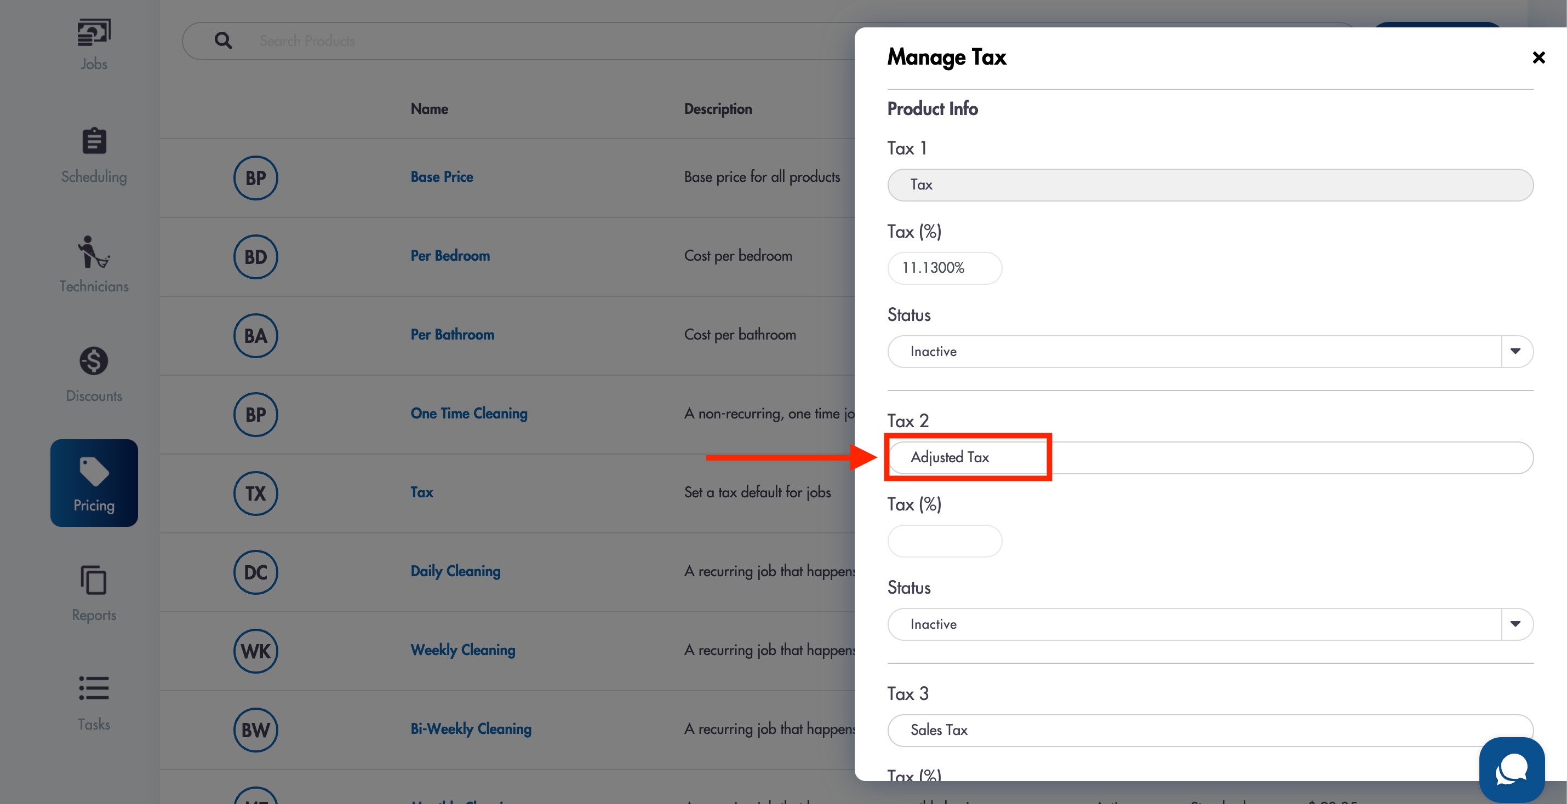
Task: Open the Bi-Weekly Cleaning product link
Action: coord(471,728)
